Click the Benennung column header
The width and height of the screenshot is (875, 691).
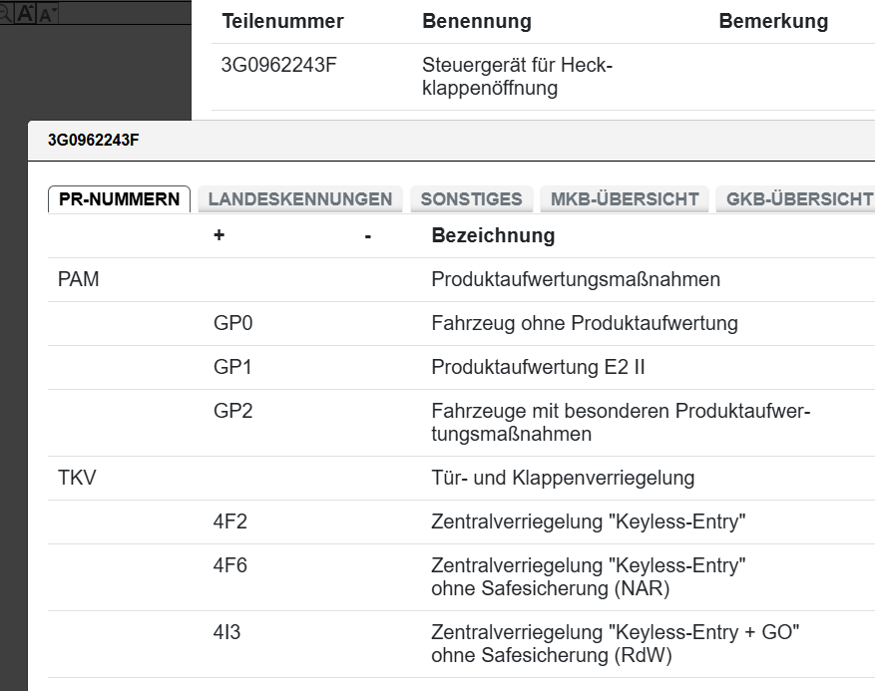coord(477,21)
